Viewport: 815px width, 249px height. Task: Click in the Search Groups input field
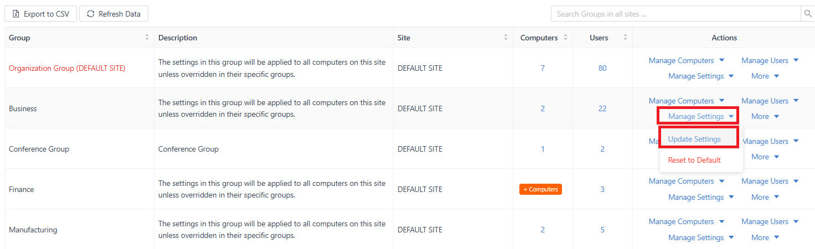675,14
